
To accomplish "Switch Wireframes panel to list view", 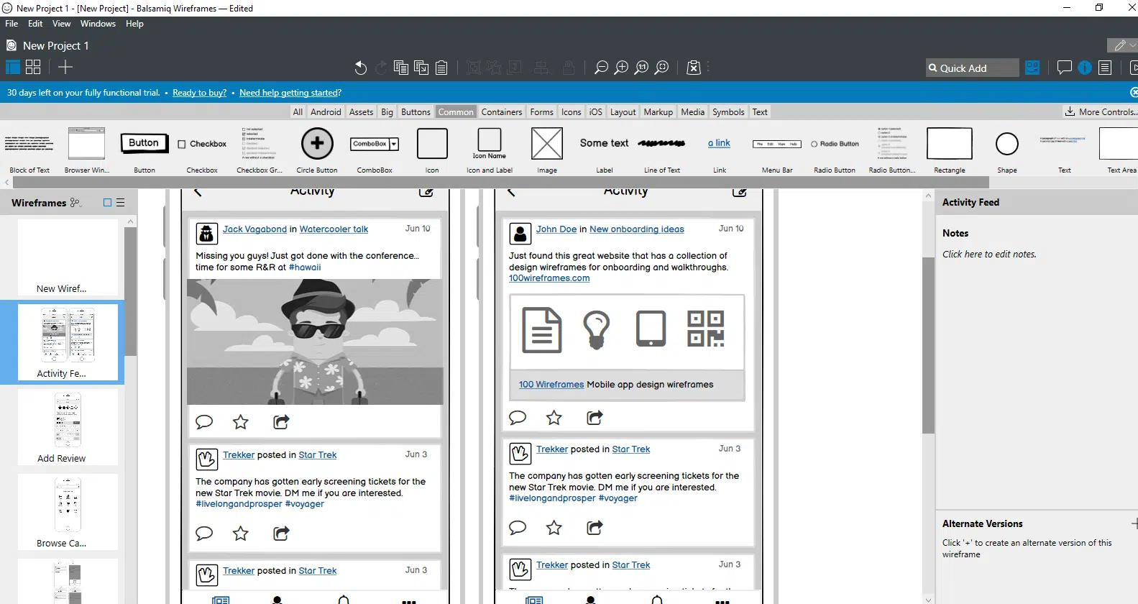I will [121, 203].
